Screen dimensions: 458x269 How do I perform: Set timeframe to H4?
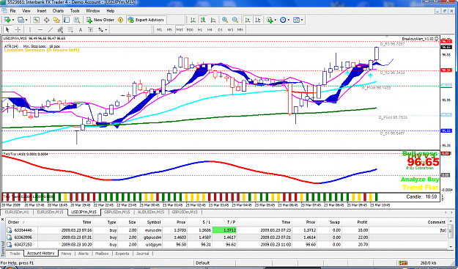(x=210, y=29)
